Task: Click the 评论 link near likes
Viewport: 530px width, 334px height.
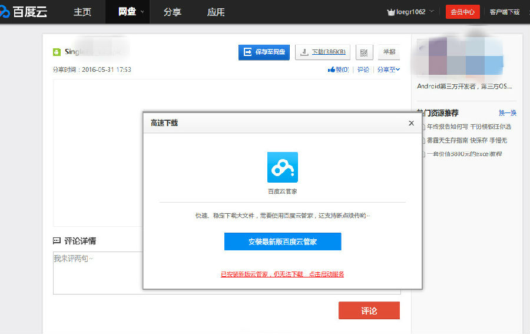Action: tap(363, 70)
